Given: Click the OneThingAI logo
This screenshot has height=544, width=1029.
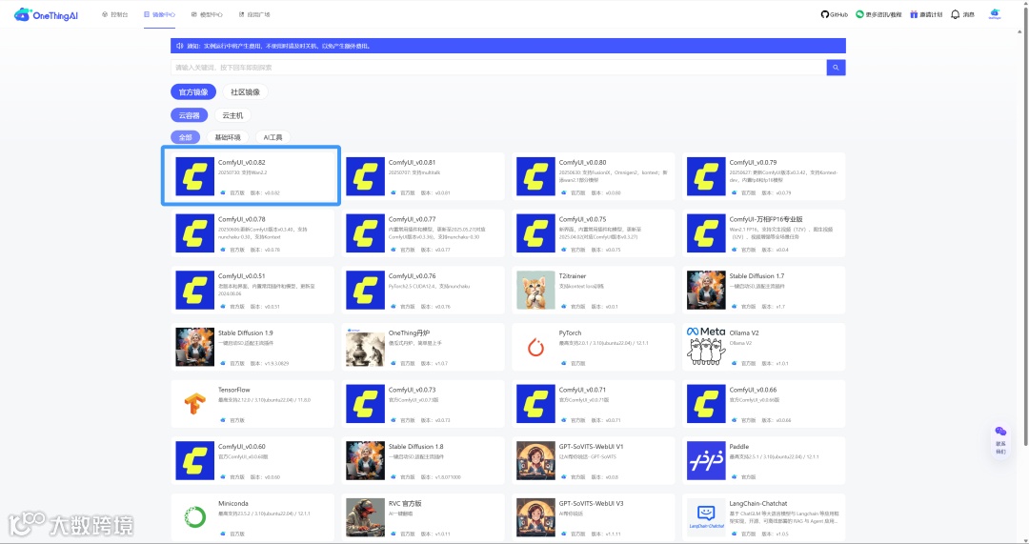Looking at the screenshot, I should [46, 14].
